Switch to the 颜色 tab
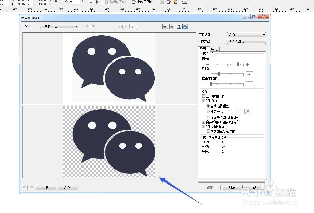Image resolution: width=314 pixels, height=213 pixels. click(214, 49)
